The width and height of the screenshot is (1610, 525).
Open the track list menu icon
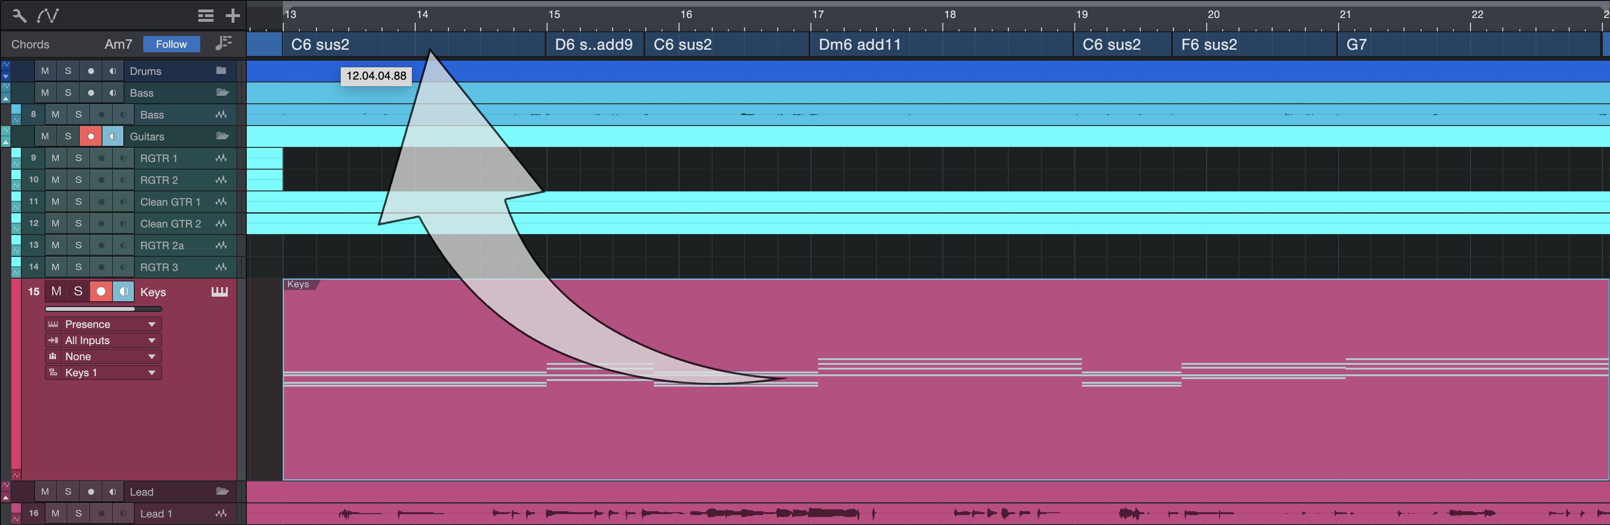(x=205, y=15)
